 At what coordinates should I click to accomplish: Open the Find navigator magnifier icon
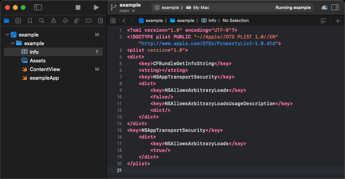pyautogui.click(x=42, y=20)
